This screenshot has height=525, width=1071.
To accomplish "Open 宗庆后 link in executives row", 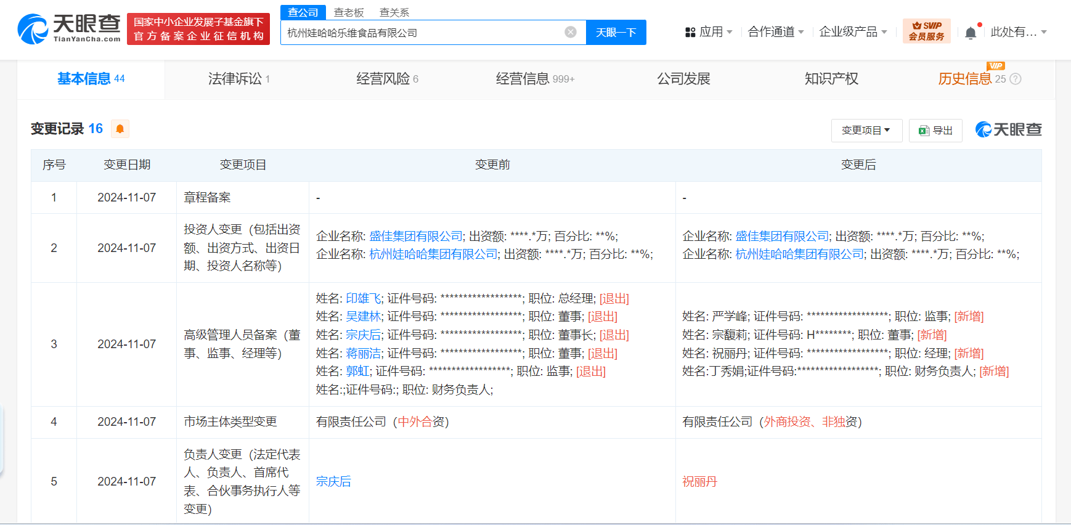I will (364, 335).
